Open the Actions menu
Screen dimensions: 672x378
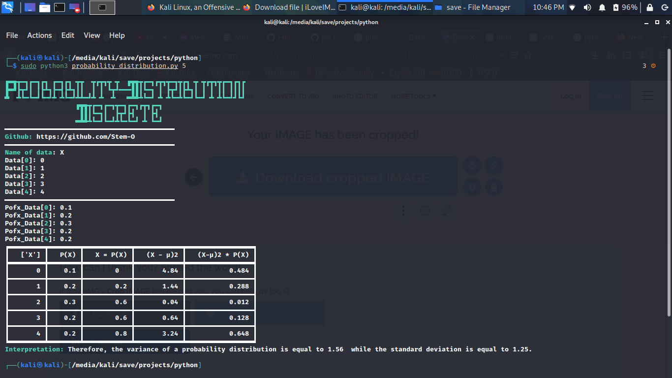(x=39, y=35)
